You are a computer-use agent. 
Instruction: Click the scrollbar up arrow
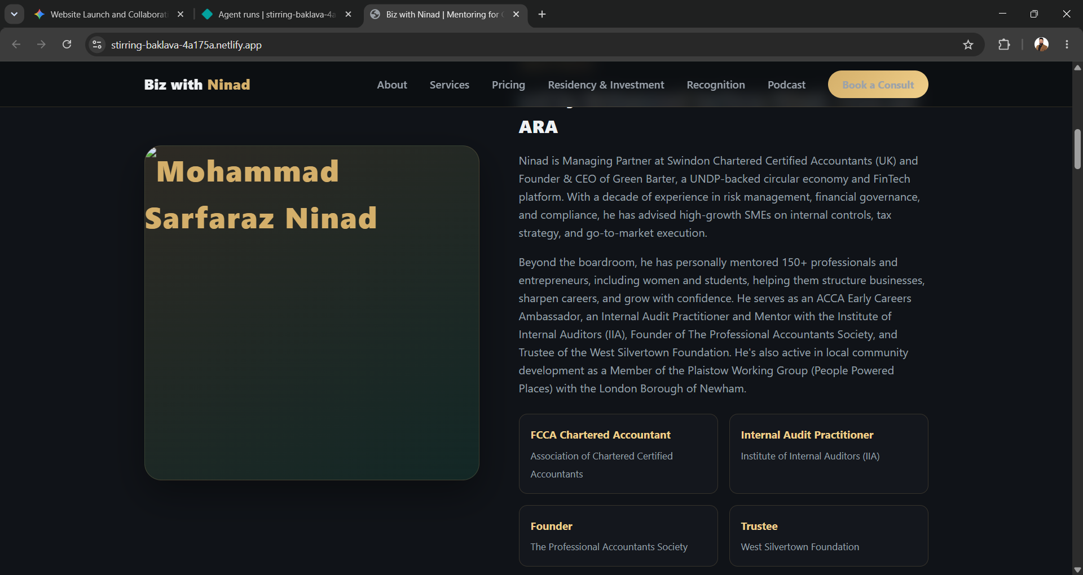point(1077,68)
